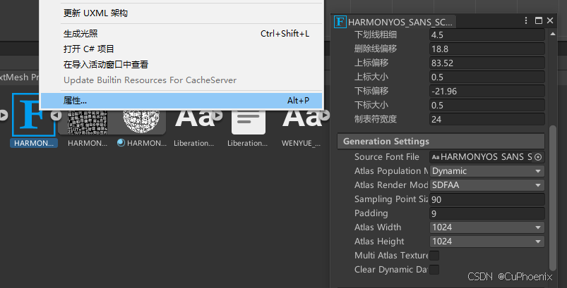This screenshot has height=288, width=567.
Task: Click Update Builtin Resources For CacheServer entry
Action: click(181, 80)
